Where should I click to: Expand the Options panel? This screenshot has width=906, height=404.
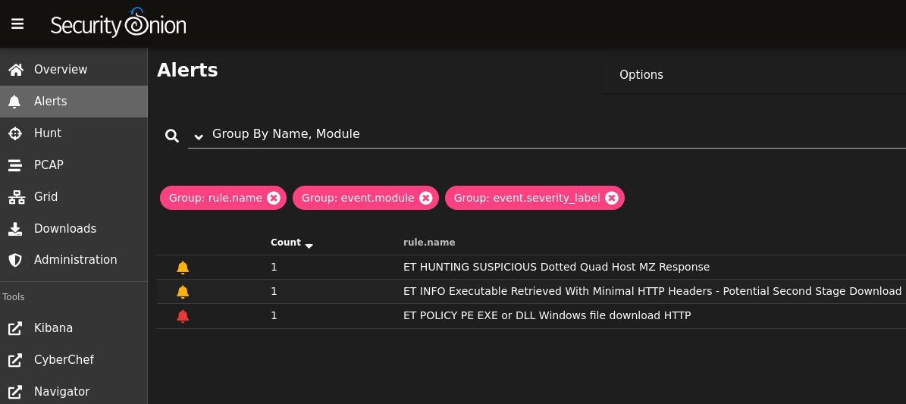[754, 75]
